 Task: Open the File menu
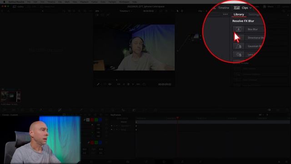tap(29, 2)
